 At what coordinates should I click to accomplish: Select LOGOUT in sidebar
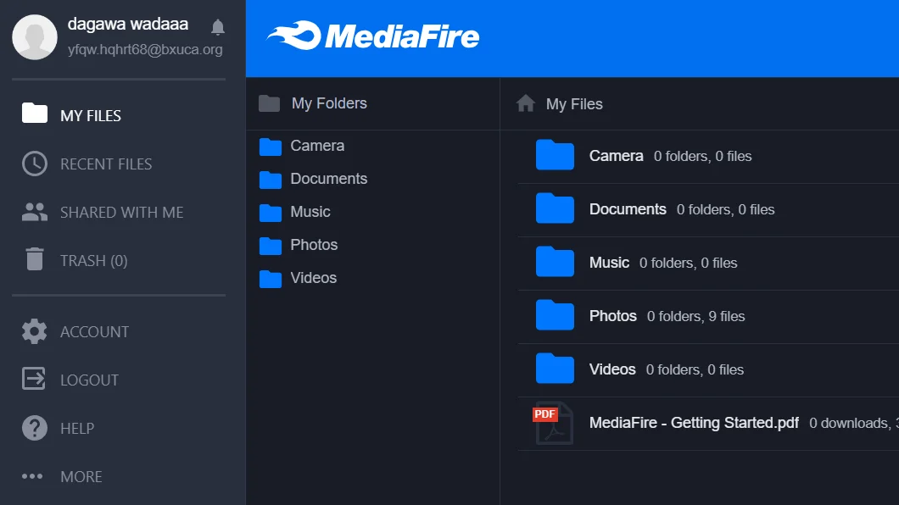89,380
